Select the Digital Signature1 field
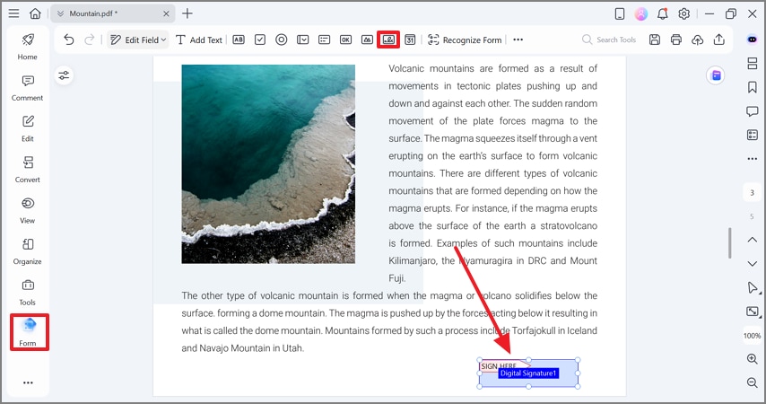This screenshot has height=404, width=766. coord(528,373)
